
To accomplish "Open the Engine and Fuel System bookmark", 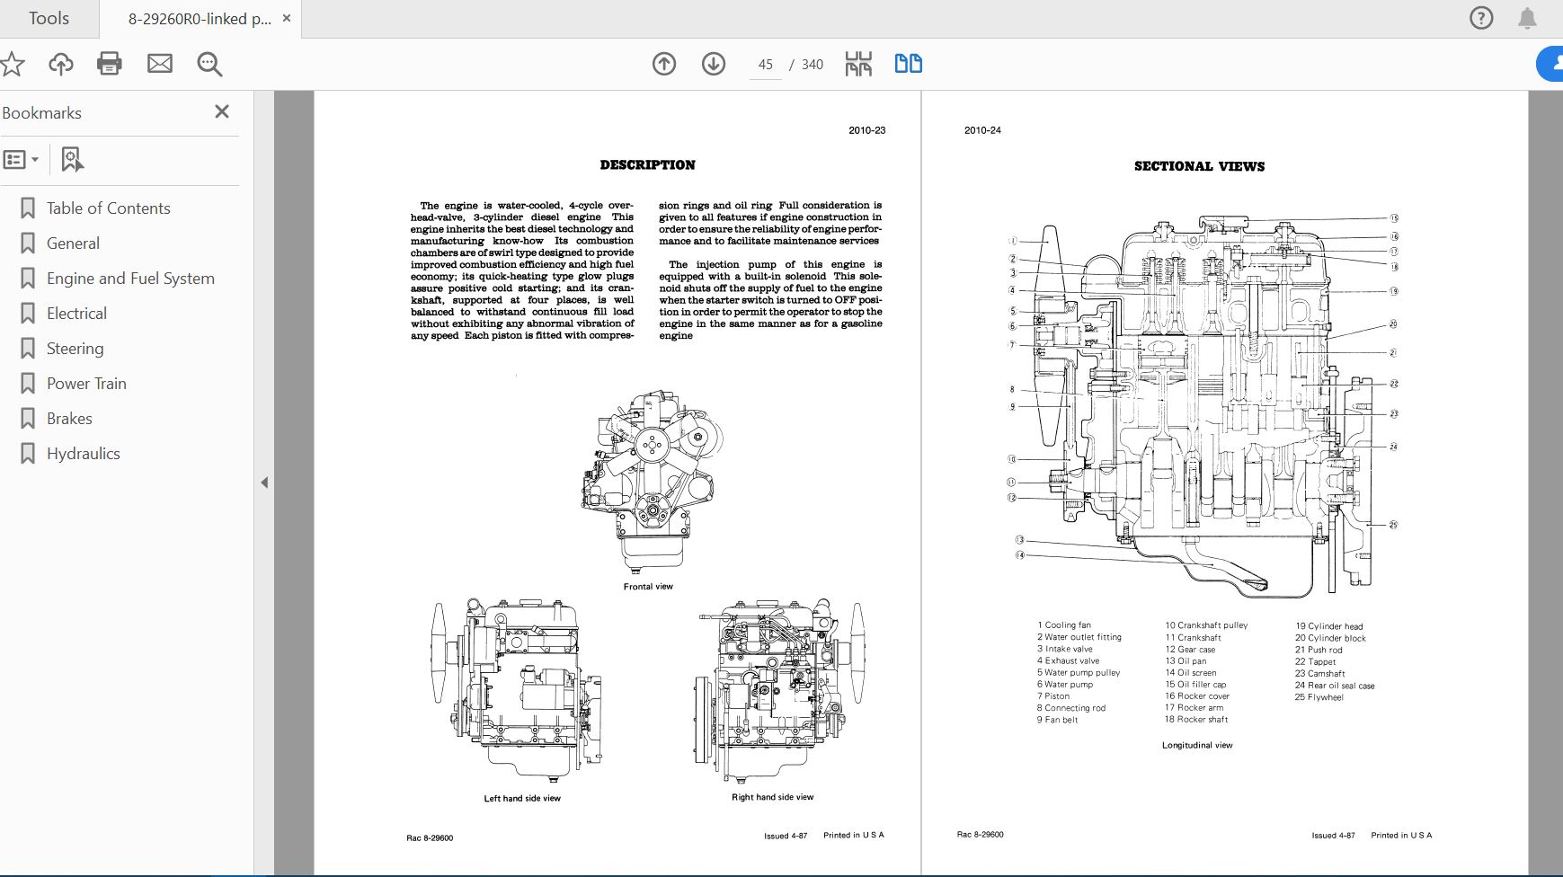I will 130,278.
